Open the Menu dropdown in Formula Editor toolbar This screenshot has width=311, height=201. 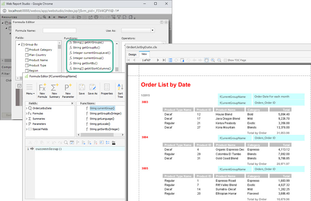click(x=30, y=89)
